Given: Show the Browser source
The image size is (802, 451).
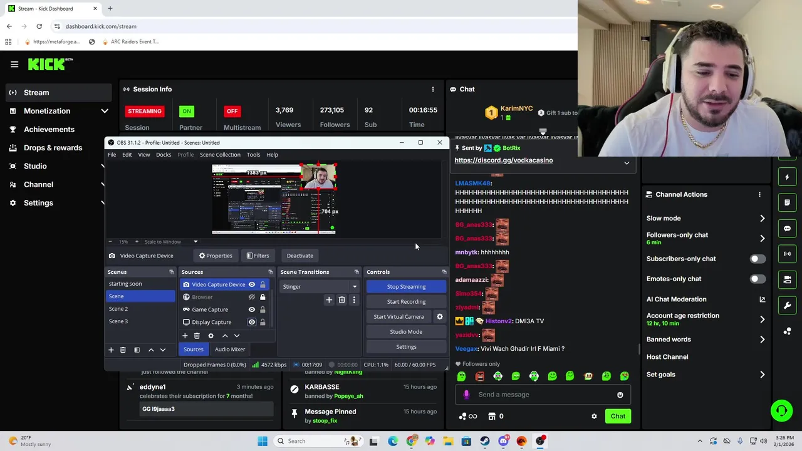Looking at the screenshot, I should tap(252, 297).
